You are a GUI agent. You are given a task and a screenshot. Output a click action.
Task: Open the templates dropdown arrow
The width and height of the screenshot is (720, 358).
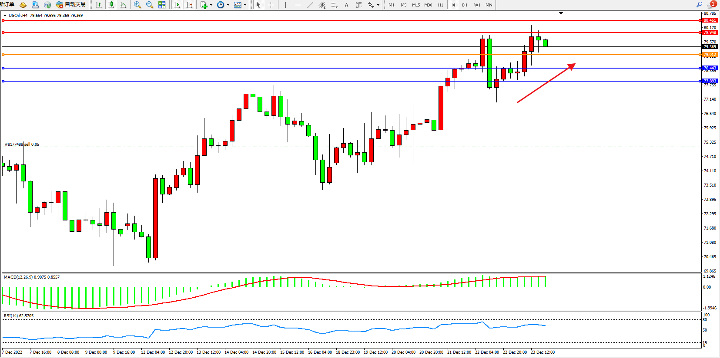click(245, 5)
